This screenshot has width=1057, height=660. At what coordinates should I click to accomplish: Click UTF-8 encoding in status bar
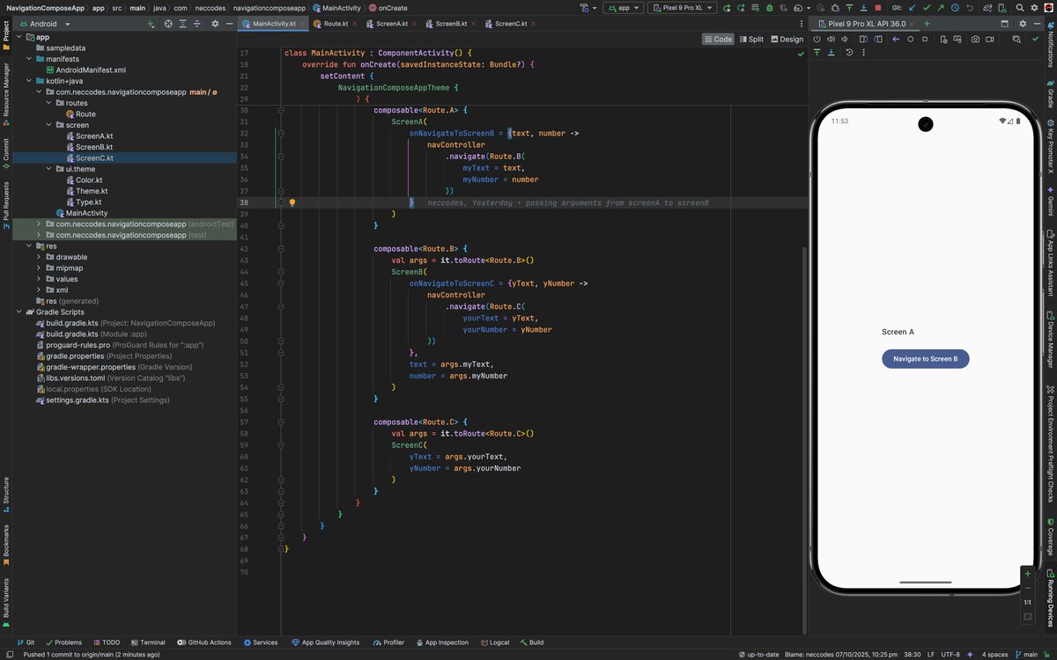[x=950, y=655]
